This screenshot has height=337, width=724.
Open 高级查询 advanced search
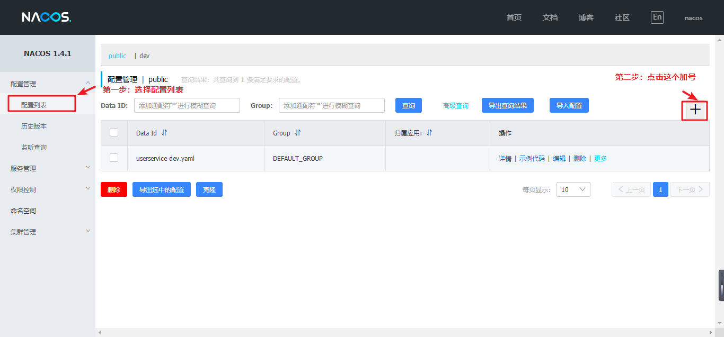tap(456, 106)
